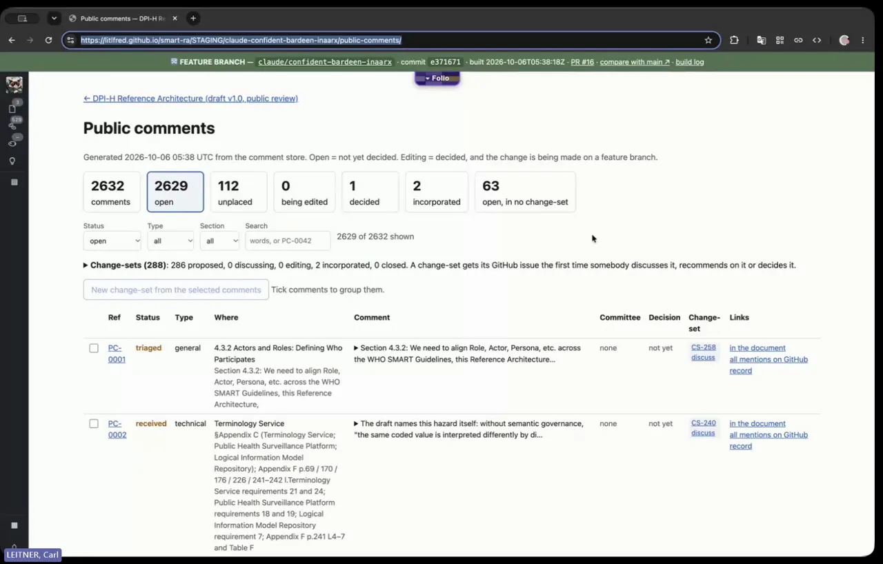Click the code brackets extension icon
Viewport: 883px width, 564px height.
click(817, 40)
